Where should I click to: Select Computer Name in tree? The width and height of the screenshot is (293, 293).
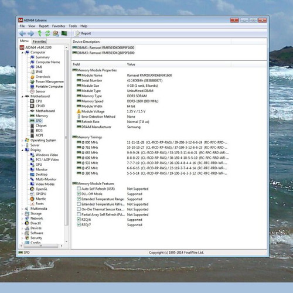coord(47,62)
